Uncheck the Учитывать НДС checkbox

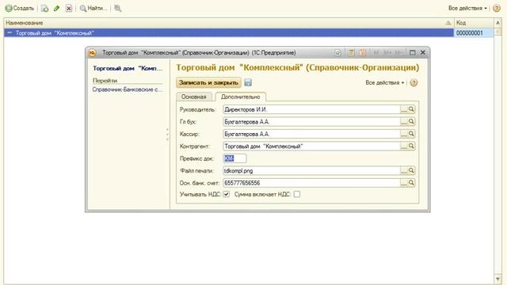point(227,194)
